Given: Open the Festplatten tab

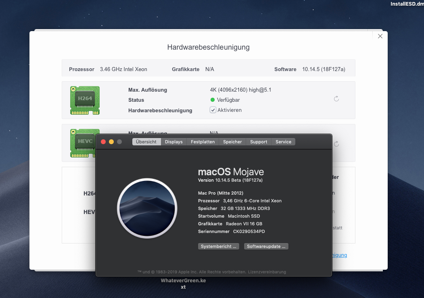Looking at the screenshot, I should tap(203, 142).
